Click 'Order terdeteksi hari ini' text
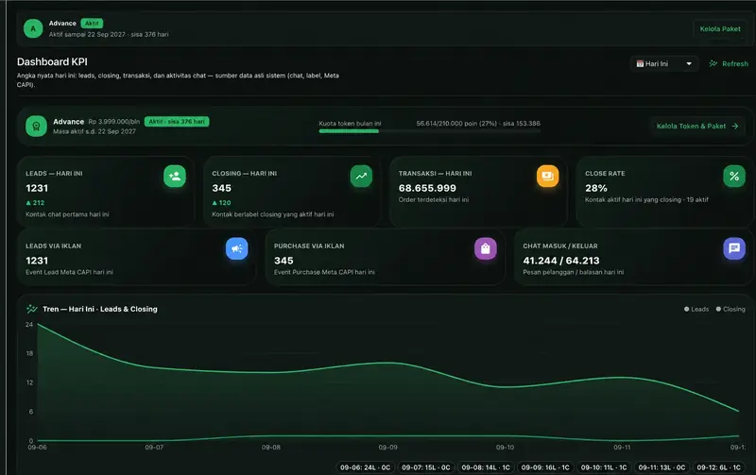Viewport: 756px width, 475px height. [434, 199]
